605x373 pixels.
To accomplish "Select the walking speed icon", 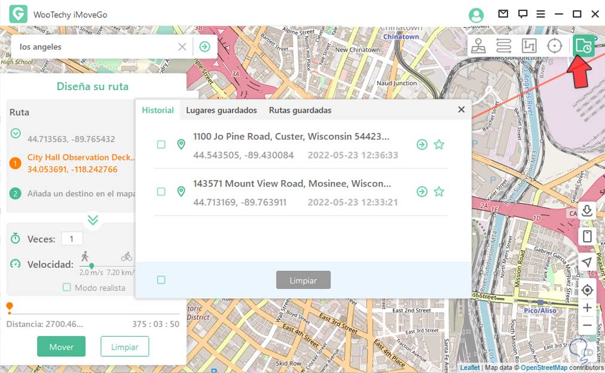I will 85,256.
